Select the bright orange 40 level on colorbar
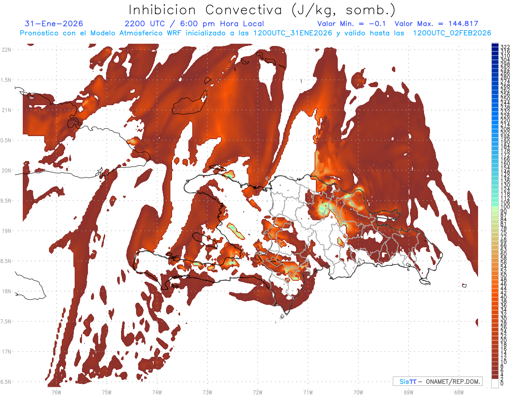The image size is (515, 398). [495, 297]
